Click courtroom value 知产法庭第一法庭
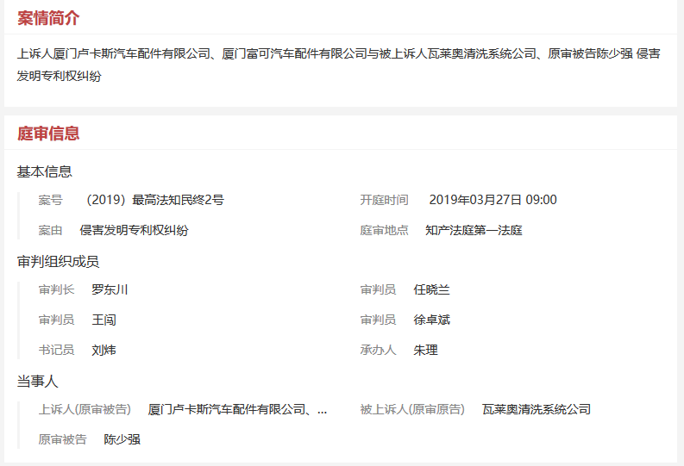Viewport: 684px width, 466px height. coord(474,230)
